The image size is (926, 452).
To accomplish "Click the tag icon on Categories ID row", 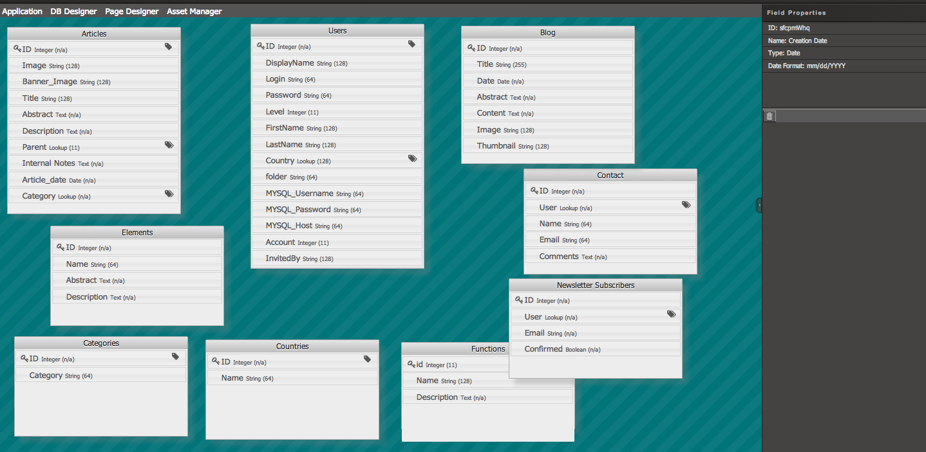I will pyautogui.click(x=176, y=356).
